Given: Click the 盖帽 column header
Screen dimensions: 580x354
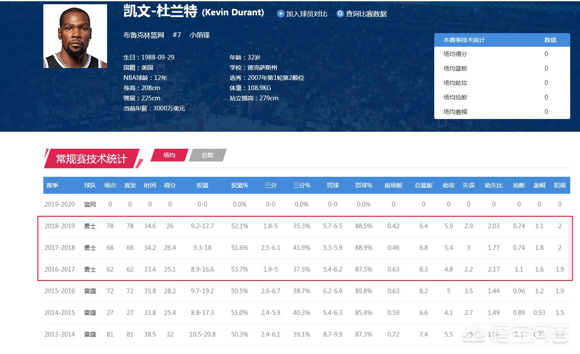Looking at the screenshot, I should click(539, 185).
